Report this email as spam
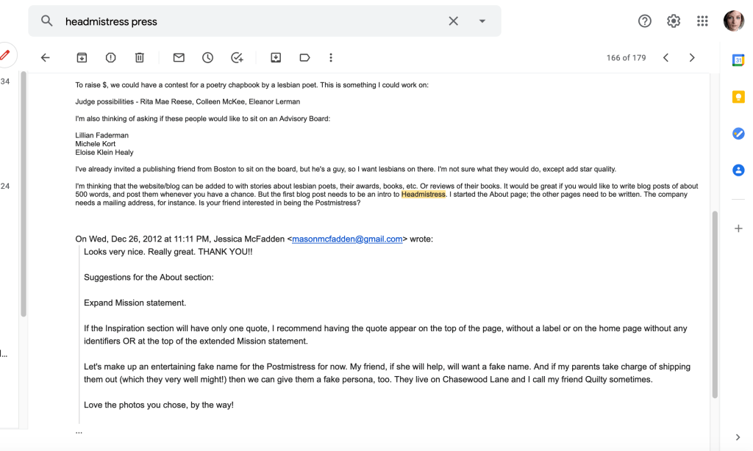Viewport: 753px width, 451px height. click(x=110, y=57)
